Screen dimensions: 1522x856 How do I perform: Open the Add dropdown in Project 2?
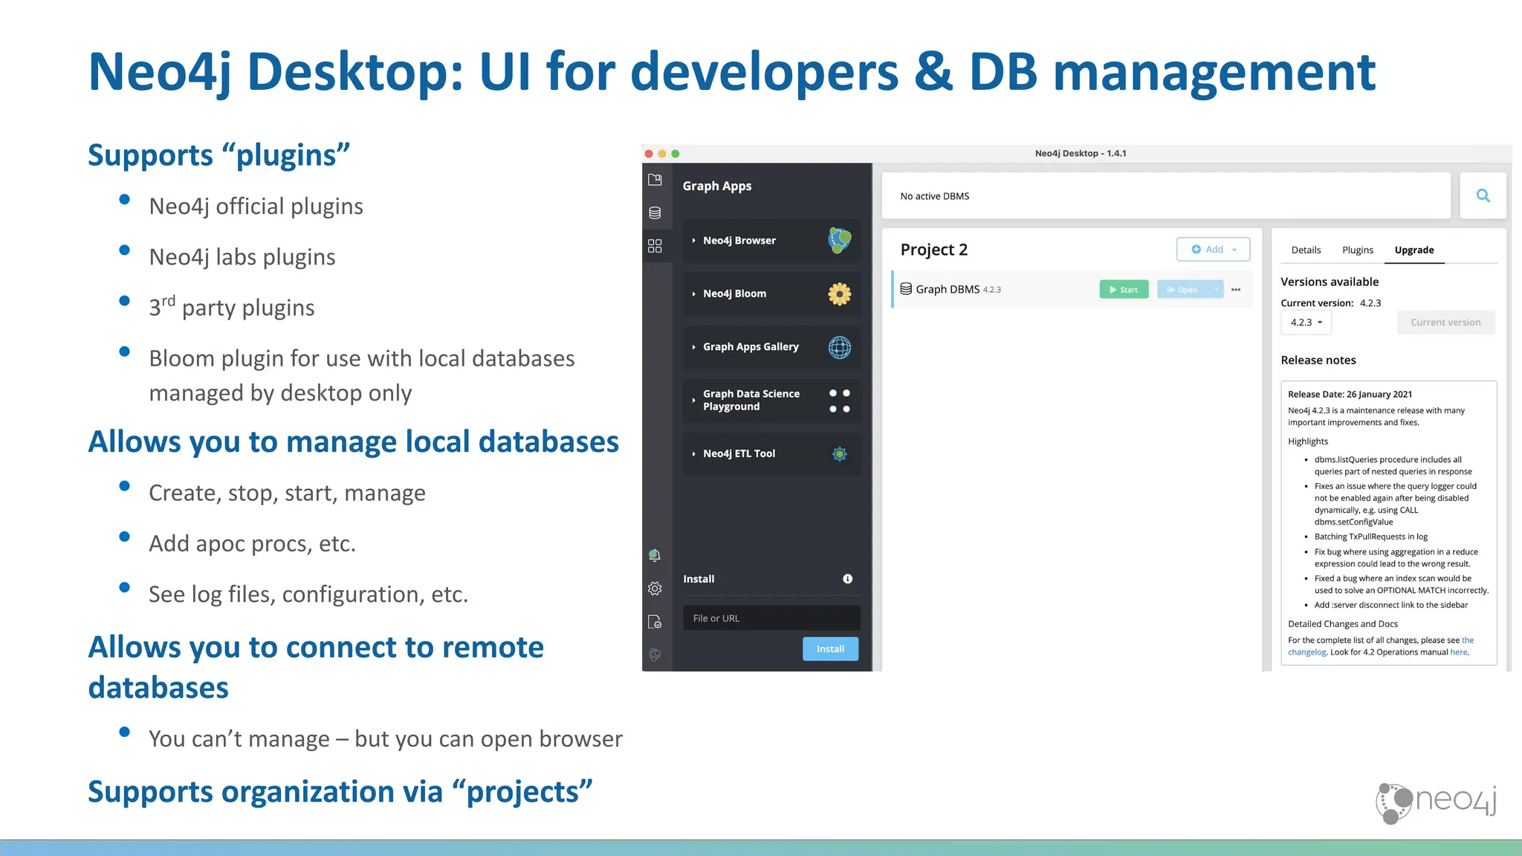pos(1214,250)
